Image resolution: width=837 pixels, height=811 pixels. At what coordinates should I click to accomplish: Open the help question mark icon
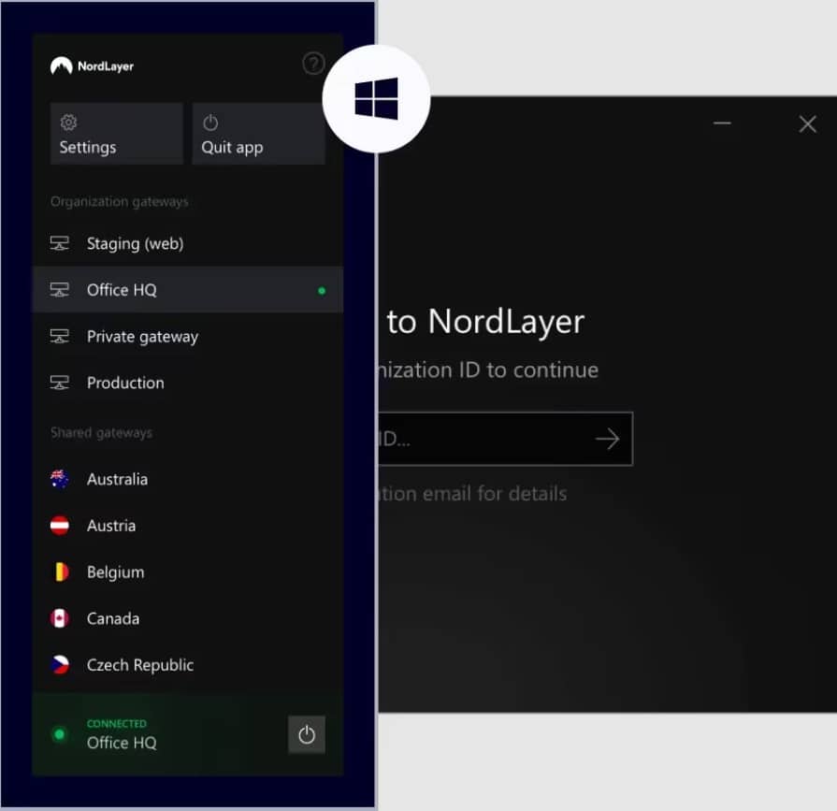(313, 64)
